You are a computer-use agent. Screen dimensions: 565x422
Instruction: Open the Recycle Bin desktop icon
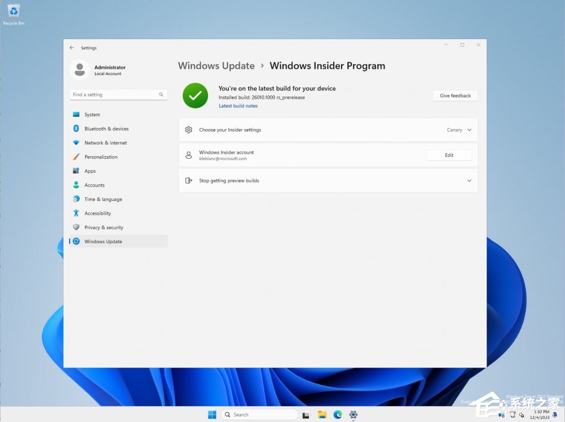14,12
